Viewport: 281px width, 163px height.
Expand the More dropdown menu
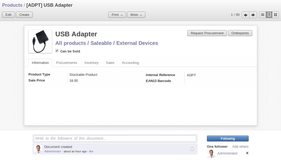click(136, 15)
